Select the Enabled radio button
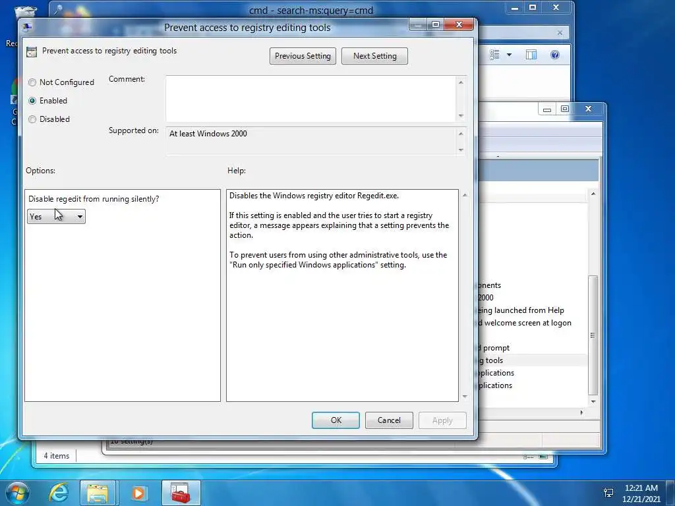Image resolution: width=675 pixels, height=506 pixels. pyautogui.click(x=32, y=101)
